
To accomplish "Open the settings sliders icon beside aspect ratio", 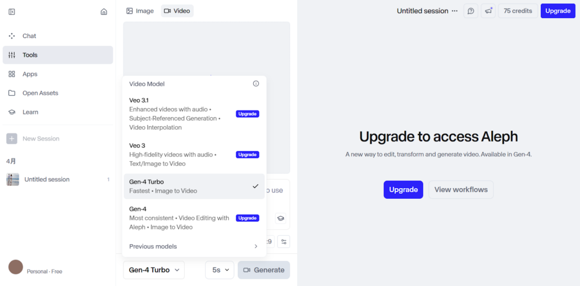I will [284, 242].
